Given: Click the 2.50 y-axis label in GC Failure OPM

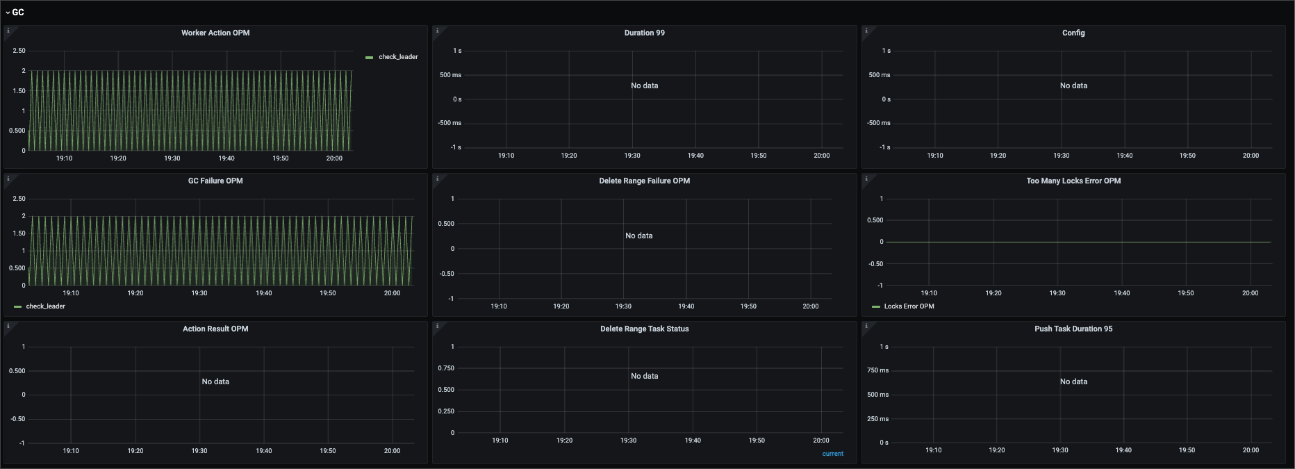Looking at the screenshot, I should (x=19, y=199).
